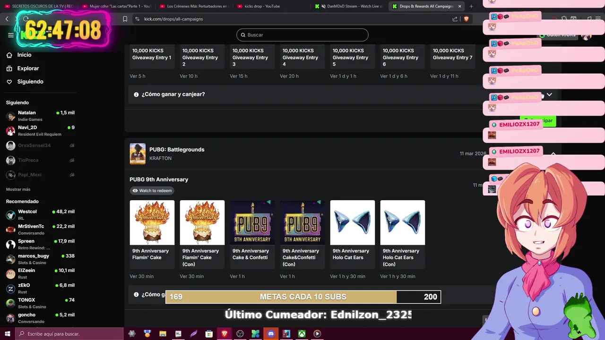Close the Drops & Rewards tab
Image resolution: width=605 pixels, height=340 pixels.
459,6
